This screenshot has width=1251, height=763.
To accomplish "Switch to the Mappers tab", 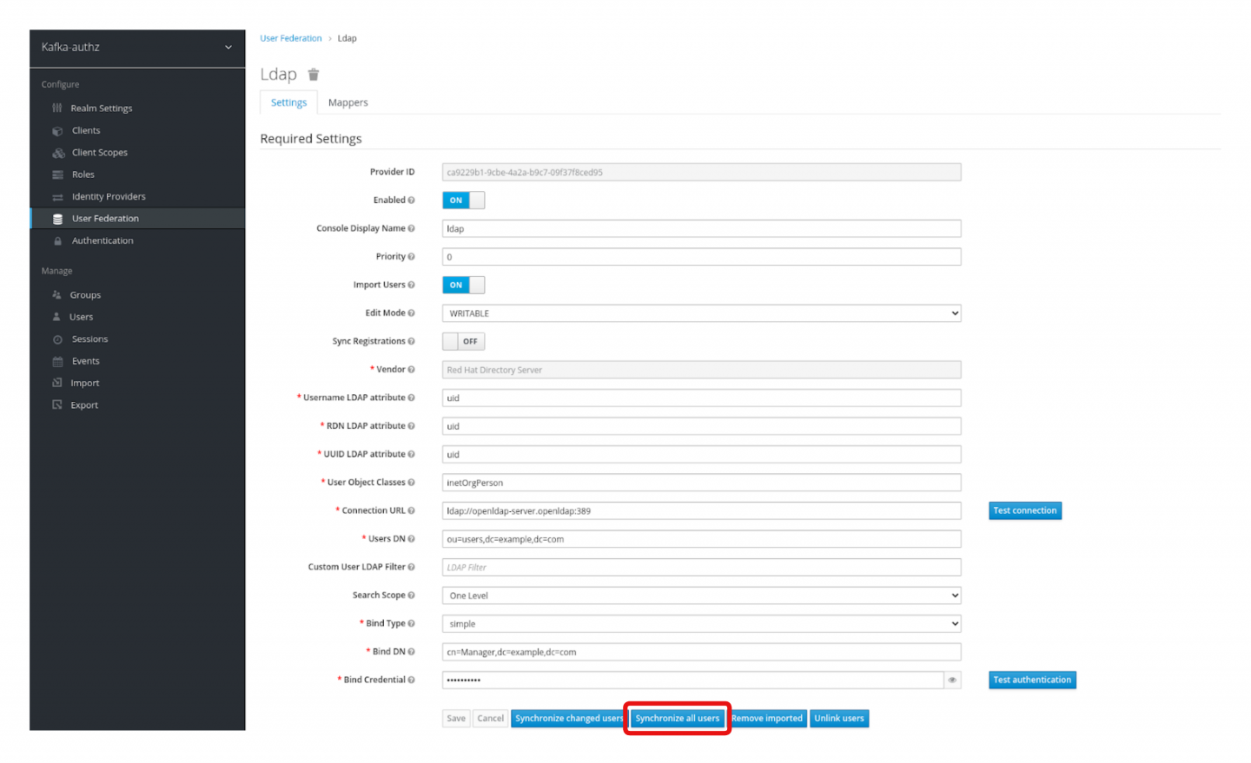I will [x=347, y=102].
